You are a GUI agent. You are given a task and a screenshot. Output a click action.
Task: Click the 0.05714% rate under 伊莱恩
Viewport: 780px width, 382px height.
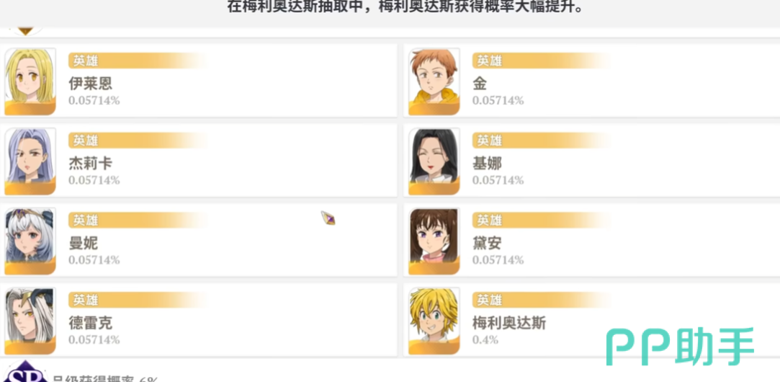click(x=94, y=100)
